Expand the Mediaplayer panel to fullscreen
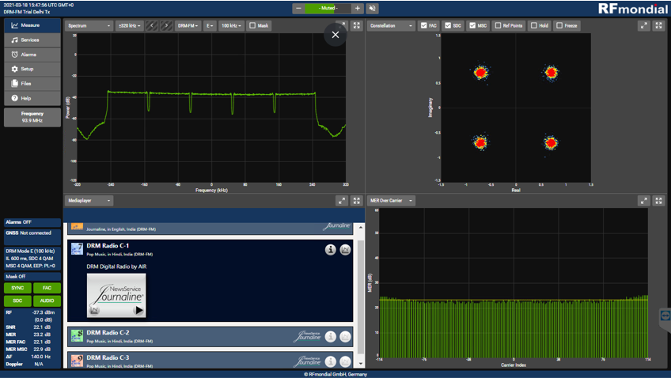The width and height of the screenshot is (671, 378). (356, 201)
